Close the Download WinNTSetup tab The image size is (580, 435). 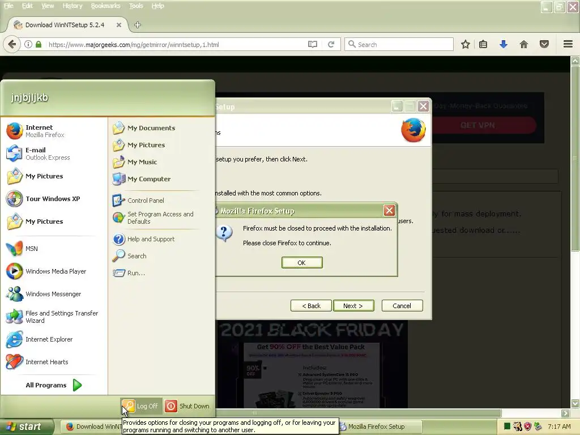click(119, 25)
